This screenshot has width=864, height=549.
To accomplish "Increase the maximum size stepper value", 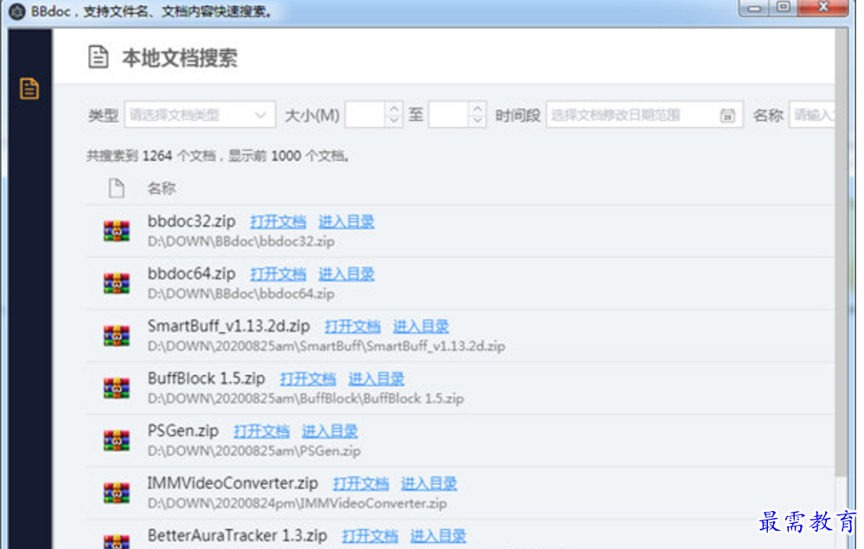I will [x=477, y=108].
